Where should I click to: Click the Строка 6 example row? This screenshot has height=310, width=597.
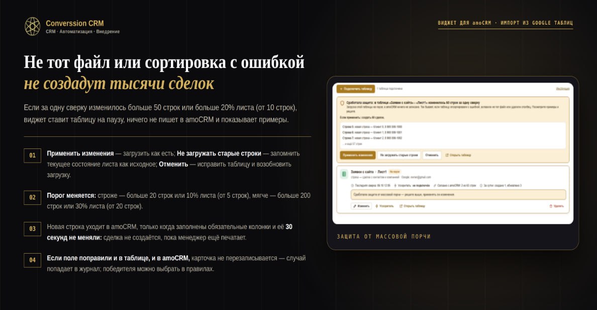[x=372, y=132]
